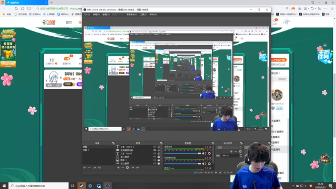Toggle visibility of 视频捕获设备 source
The image size is (336, 189).
pyautogui.click(x=154, y=150)
